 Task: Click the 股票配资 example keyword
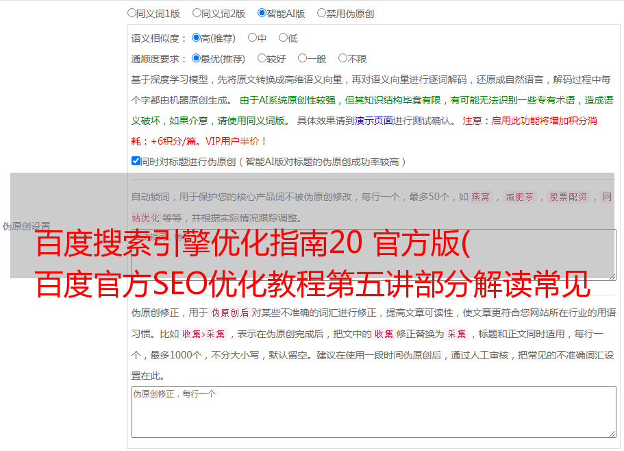point(569,197)
